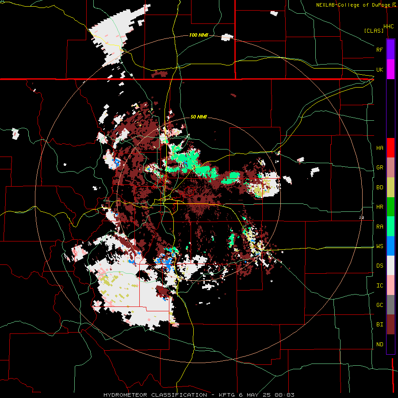Click the bright green RA legend swatch

390,226
